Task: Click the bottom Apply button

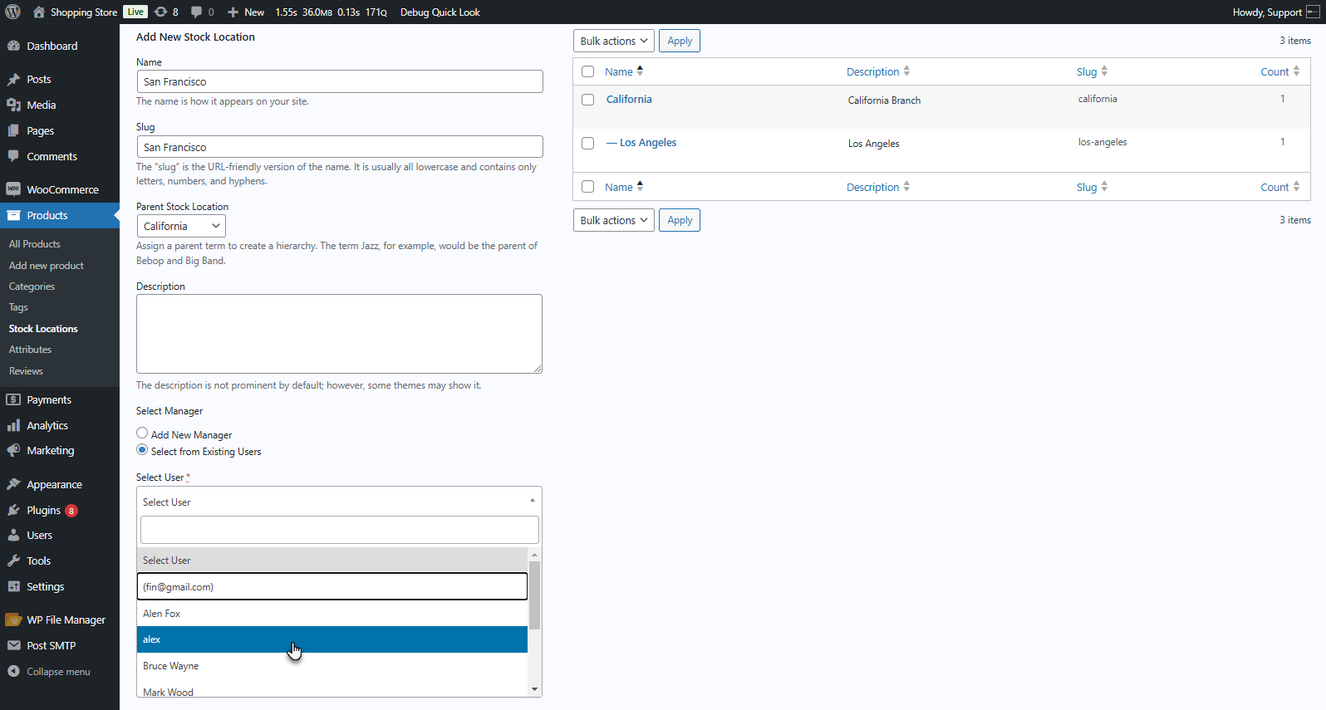Action: point(680,220)
